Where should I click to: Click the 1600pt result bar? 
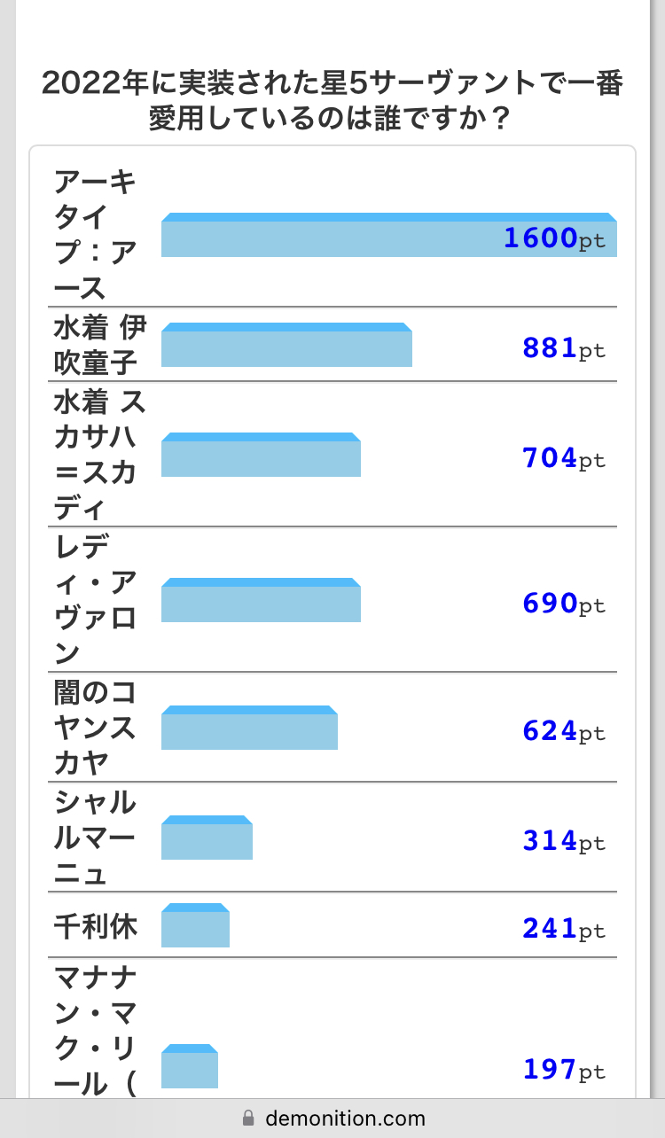point(388,236)
